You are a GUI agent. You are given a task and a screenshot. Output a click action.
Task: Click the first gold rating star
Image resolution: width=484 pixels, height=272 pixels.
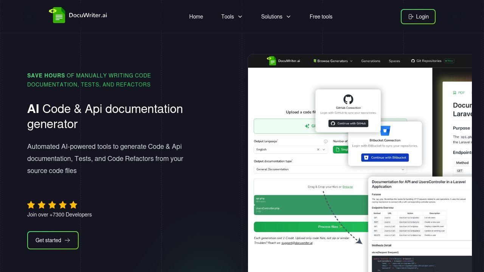(31, 205)
